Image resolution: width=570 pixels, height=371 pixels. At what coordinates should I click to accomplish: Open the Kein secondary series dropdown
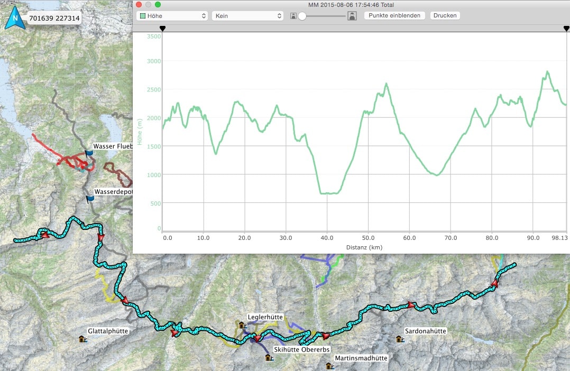[247, 16]
